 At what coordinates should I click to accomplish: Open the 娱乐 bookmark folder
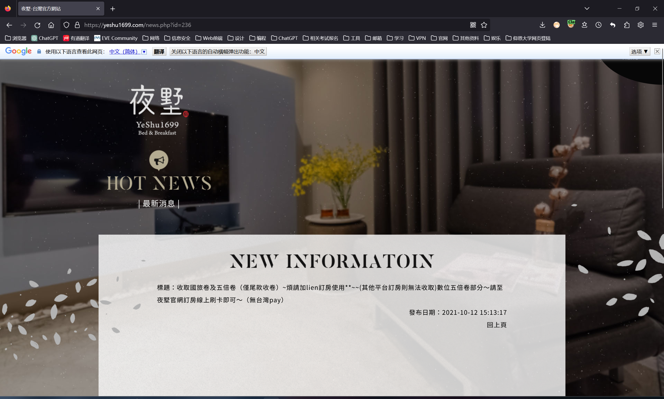[x=492, y=38]
